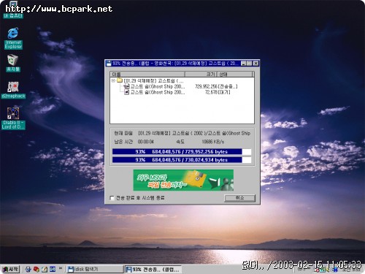Image resolution: width=365 pixels, height=274 pixels.
Task: Click the lower progress bar showing 730,024,934 bytes
Action: pyautogui.click(x=182, y=160)
